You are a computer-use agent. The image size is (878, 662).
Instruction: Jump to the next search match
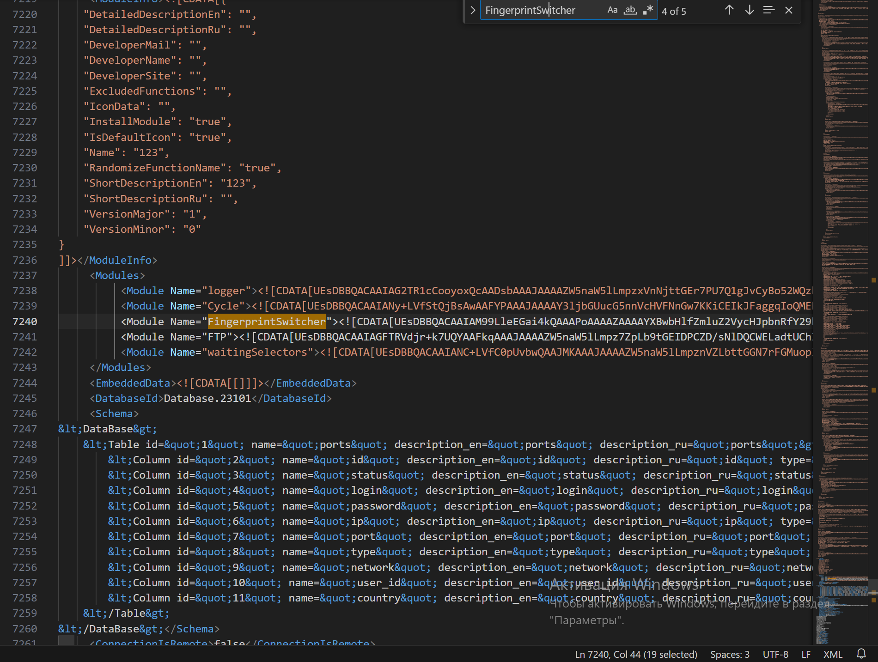click(x=749, y=10)
